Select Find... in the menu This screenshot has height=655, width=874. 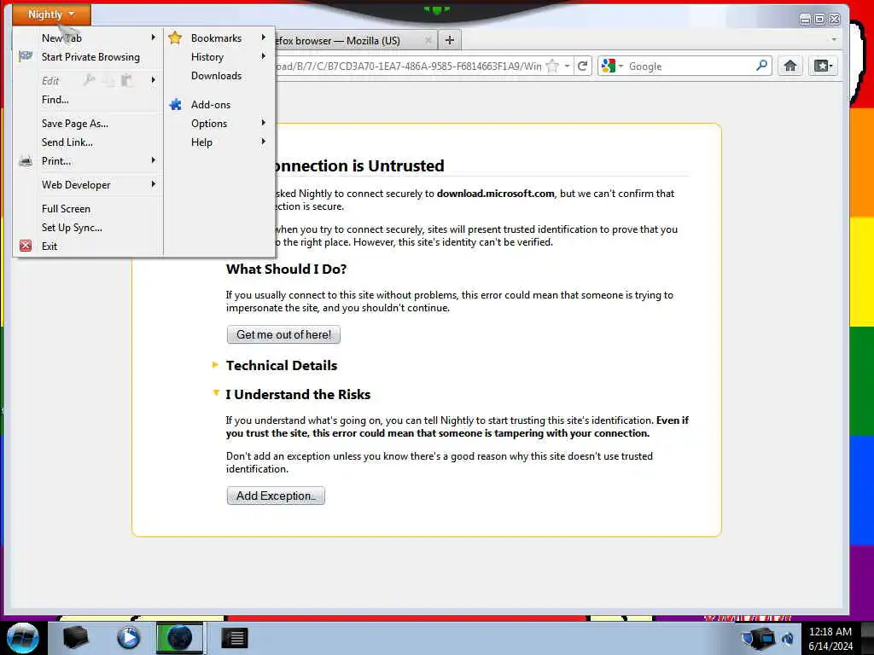[55, 100]
